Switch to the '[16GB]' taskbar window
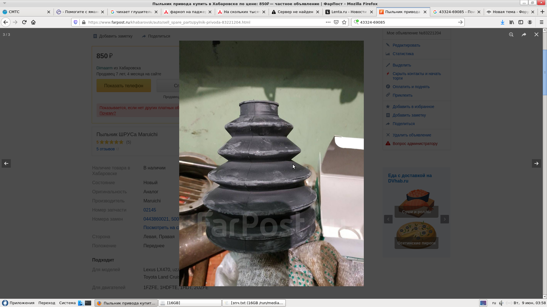 pos(190,303)
